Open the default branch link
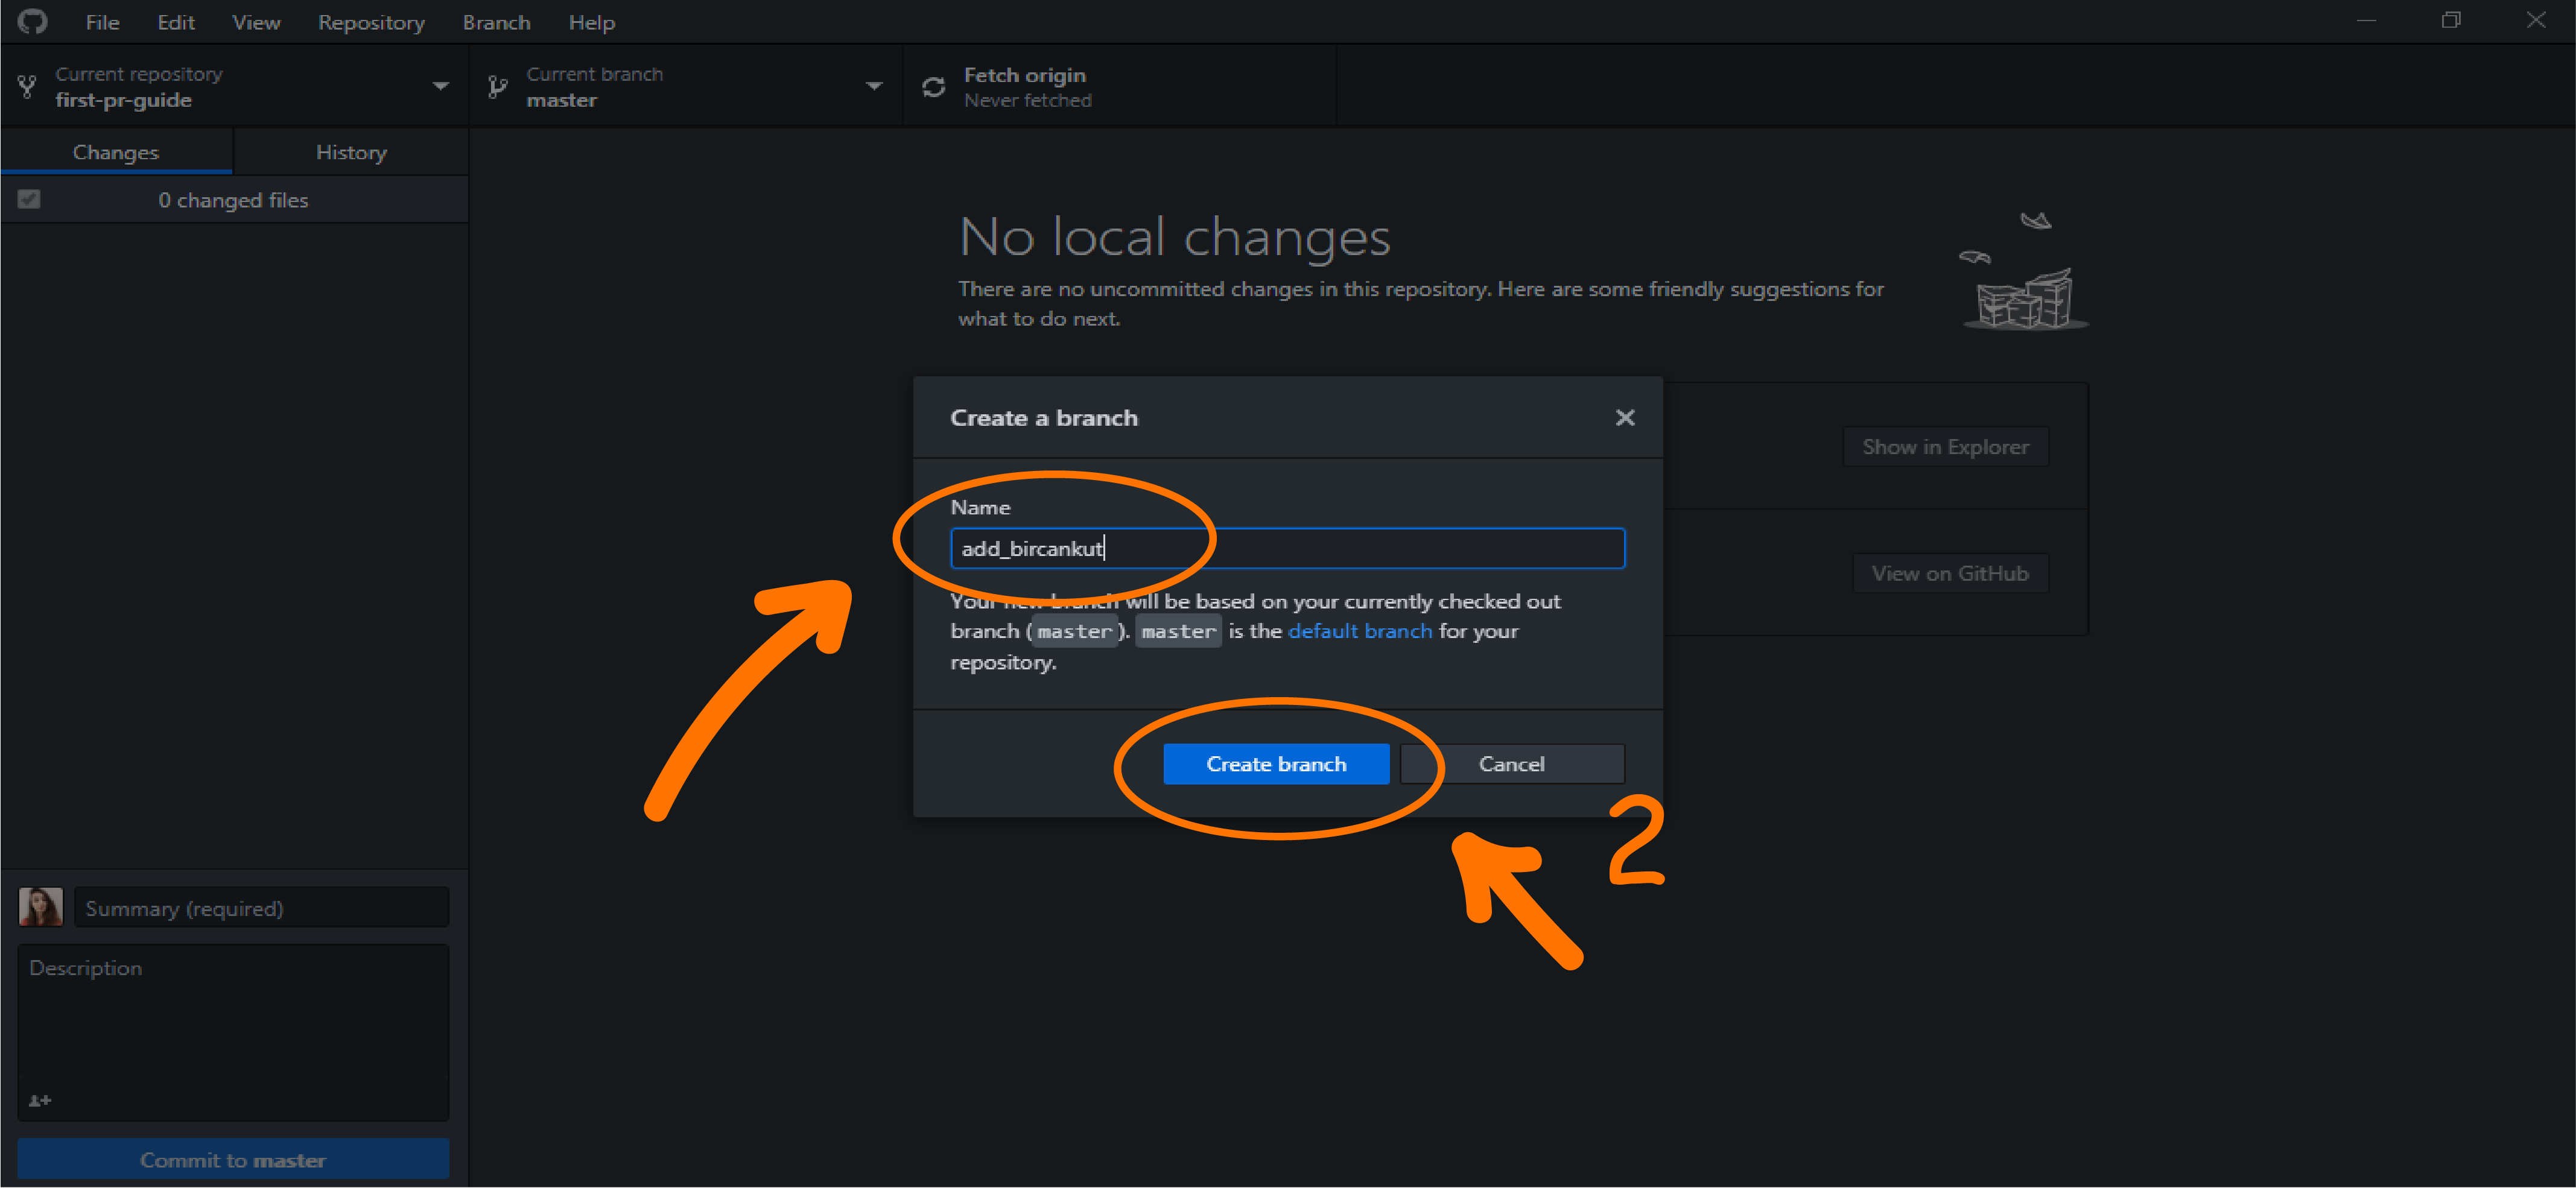 point(1359,631)
